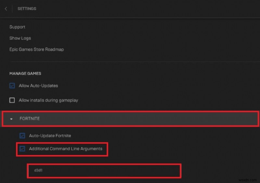
Task: Enable Allow installs during gameplay checkbox
Action: [12, 100]
